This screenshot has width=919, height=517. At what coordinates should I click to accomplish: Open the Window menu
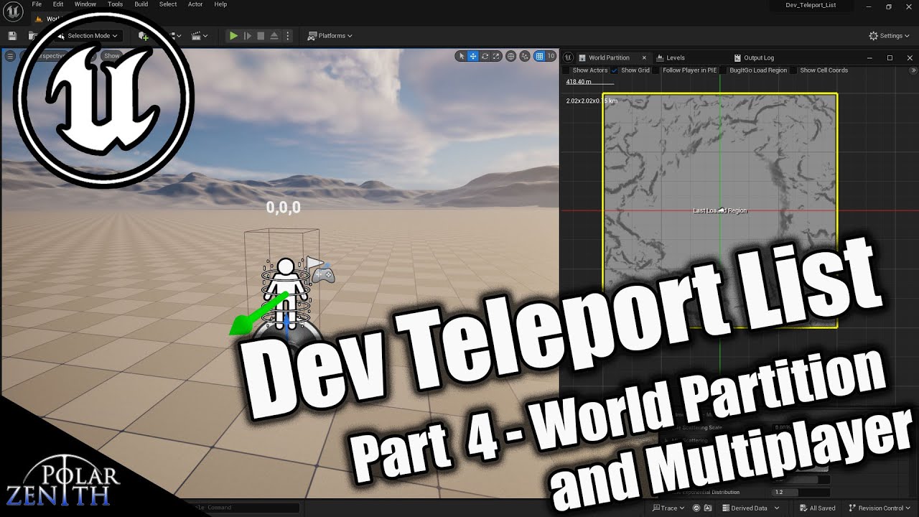pos(85,4)
